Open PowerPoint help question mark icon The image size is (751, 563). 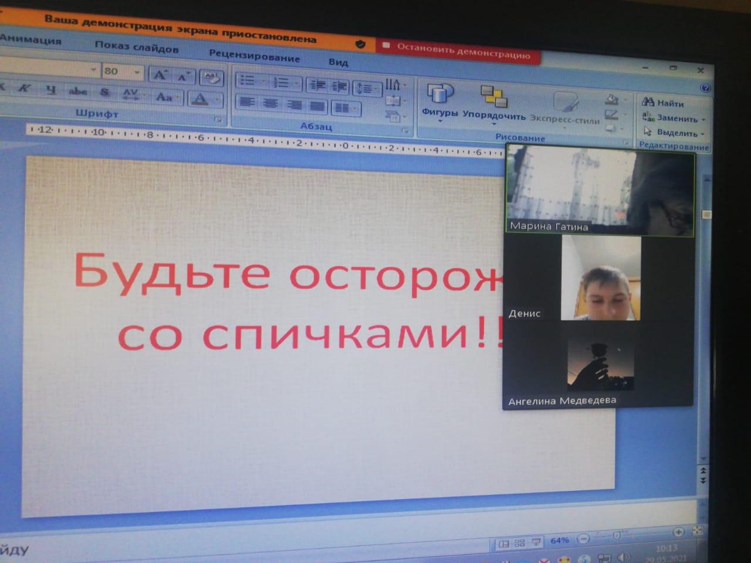tap(705, 88)
